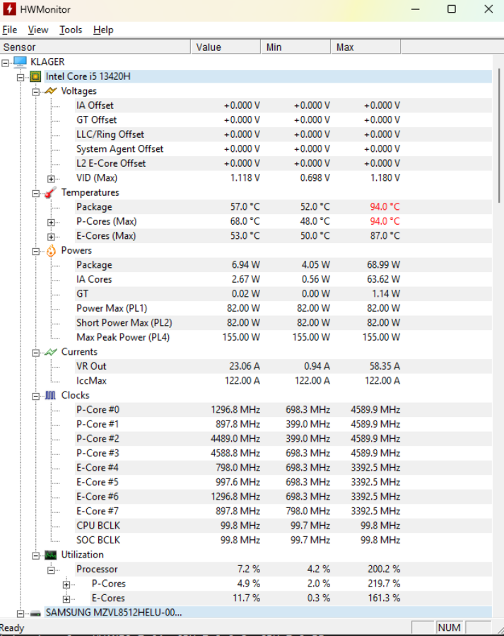Collapse the KLAGER root node
The image size is (504, 636).
(x=5, y=63)
